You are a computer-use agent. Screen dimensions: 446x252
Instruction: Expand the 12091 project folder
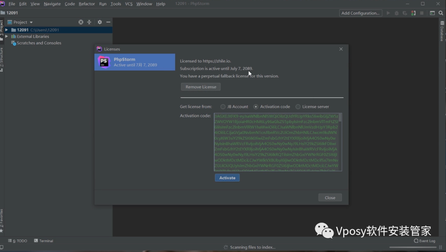coord(7,30)
